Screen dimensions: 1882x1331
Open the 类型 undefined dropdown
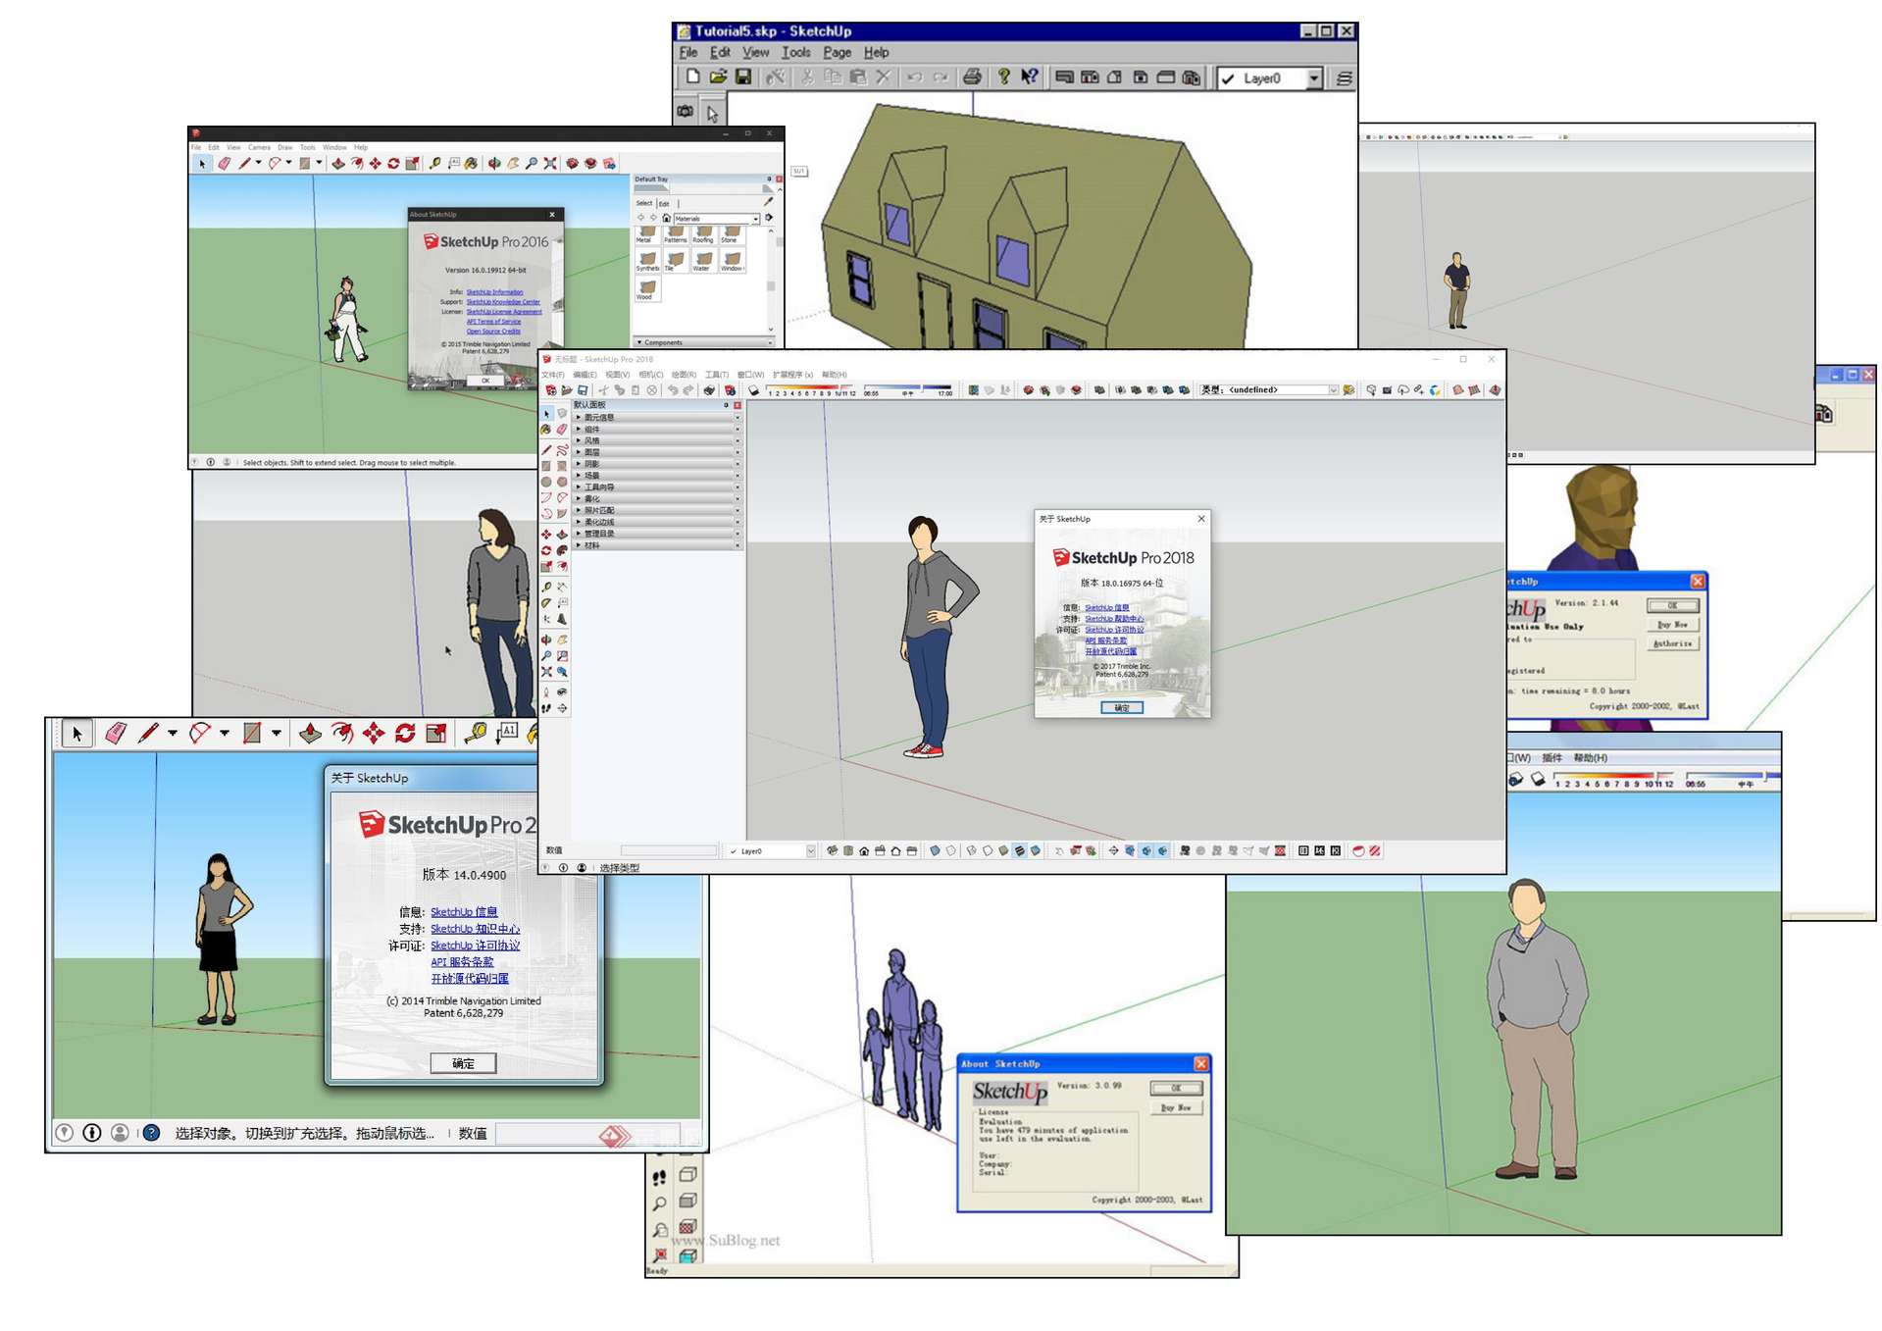(x=1333, y=390)
